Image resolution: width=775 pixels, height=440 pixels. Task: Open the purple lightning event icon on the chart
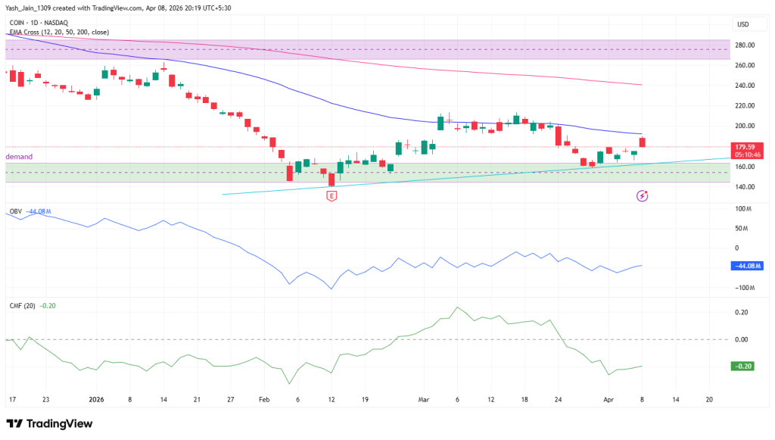pos(641,195)
